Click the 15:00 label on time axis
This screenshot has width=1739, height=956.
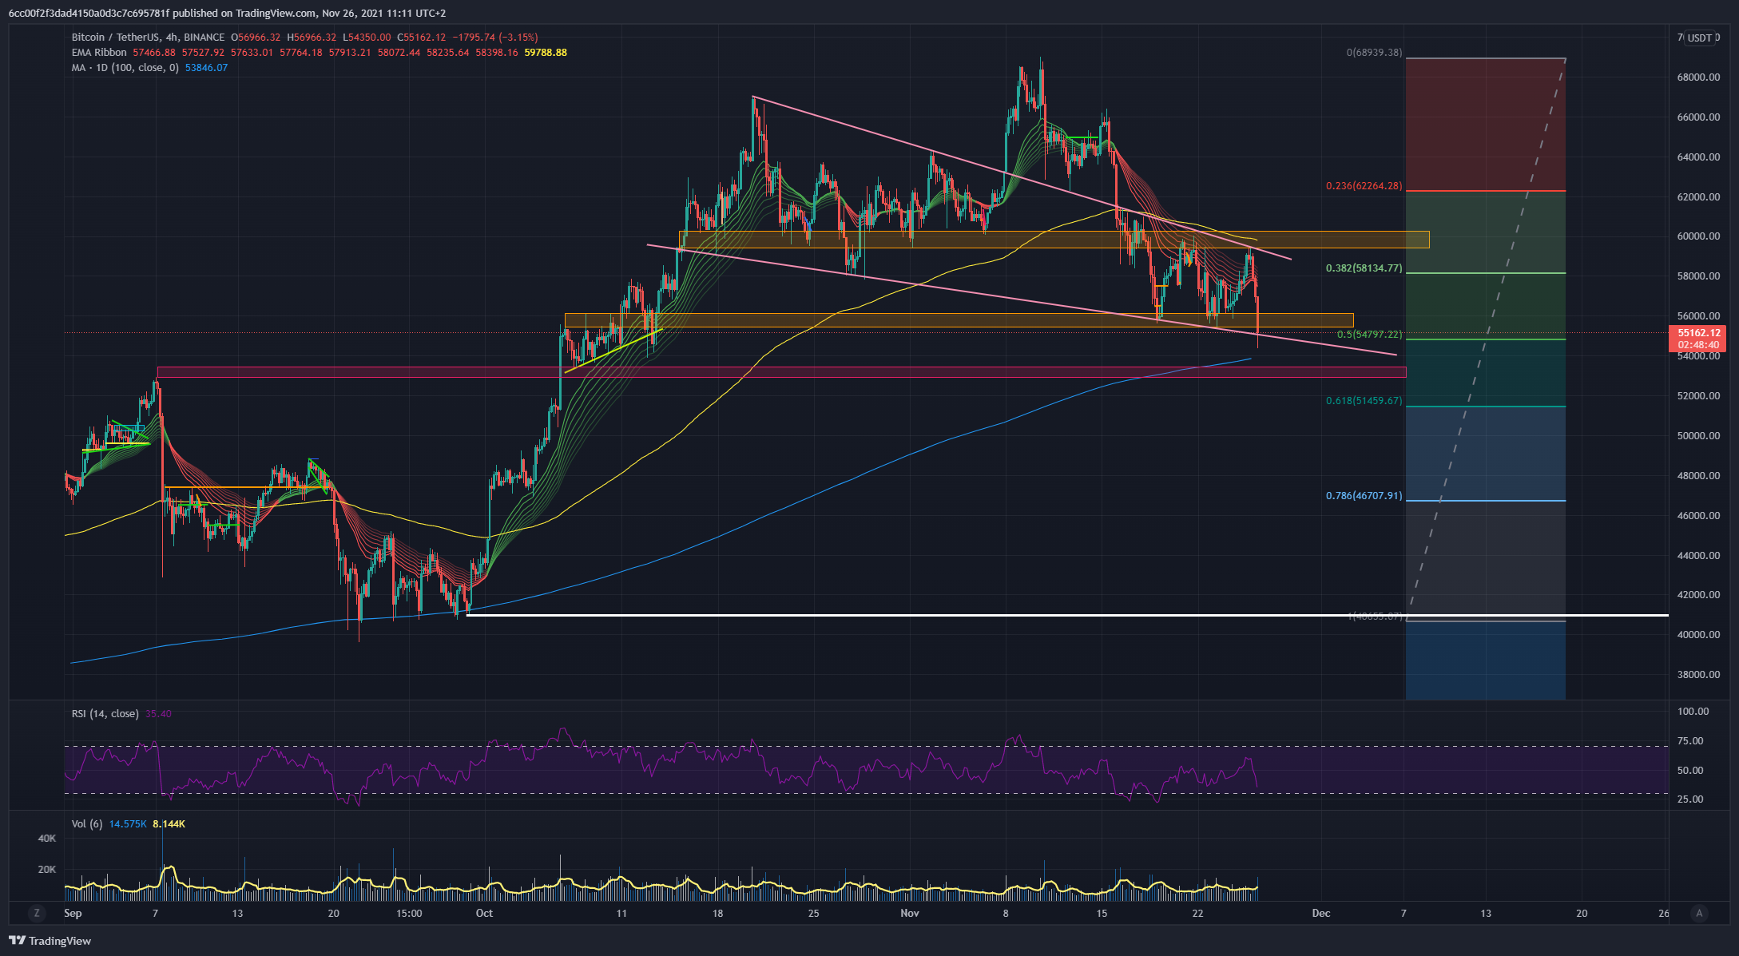409,914
